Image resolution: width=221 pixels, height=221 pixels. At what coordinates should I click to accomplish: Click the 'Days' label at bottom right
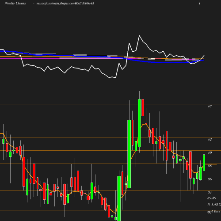point(217,212)
